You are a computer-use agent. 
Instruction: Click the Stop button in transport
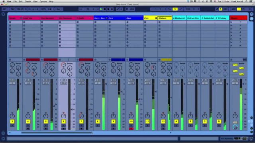click(x=105, y=9)
